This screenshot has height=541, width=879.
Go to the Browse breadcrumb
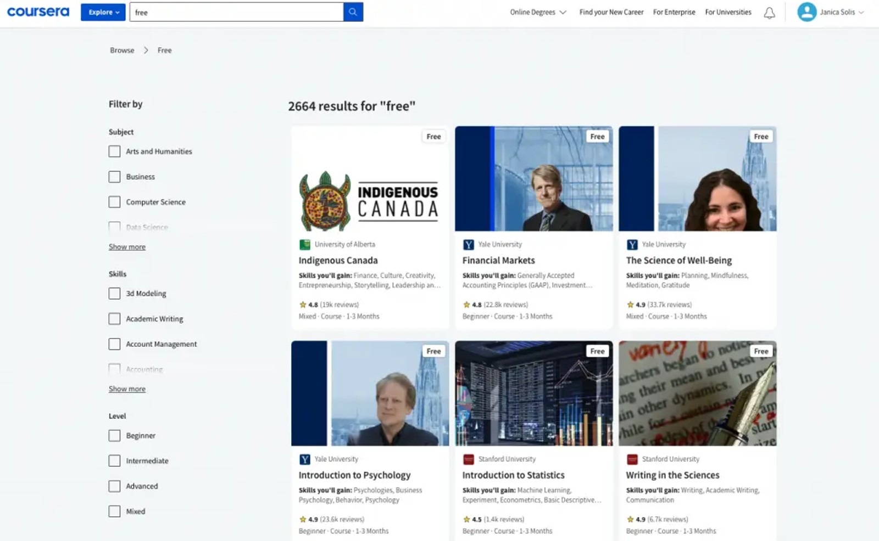(122, 50)
